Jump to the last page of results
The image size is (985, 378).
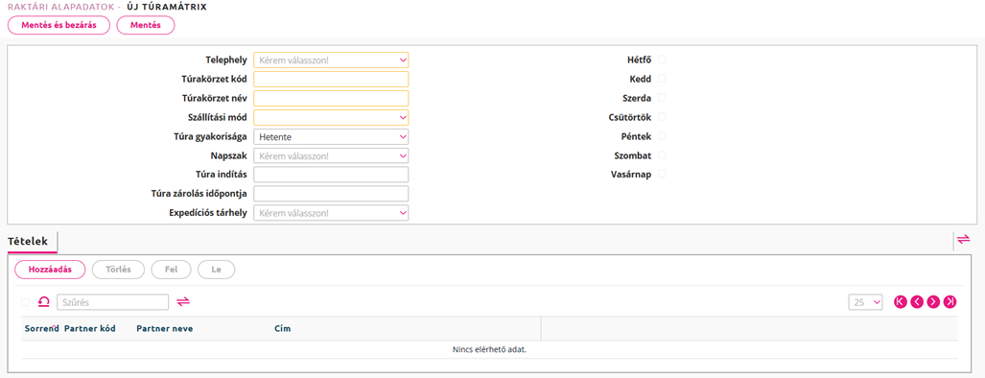(x=950, y=302)
